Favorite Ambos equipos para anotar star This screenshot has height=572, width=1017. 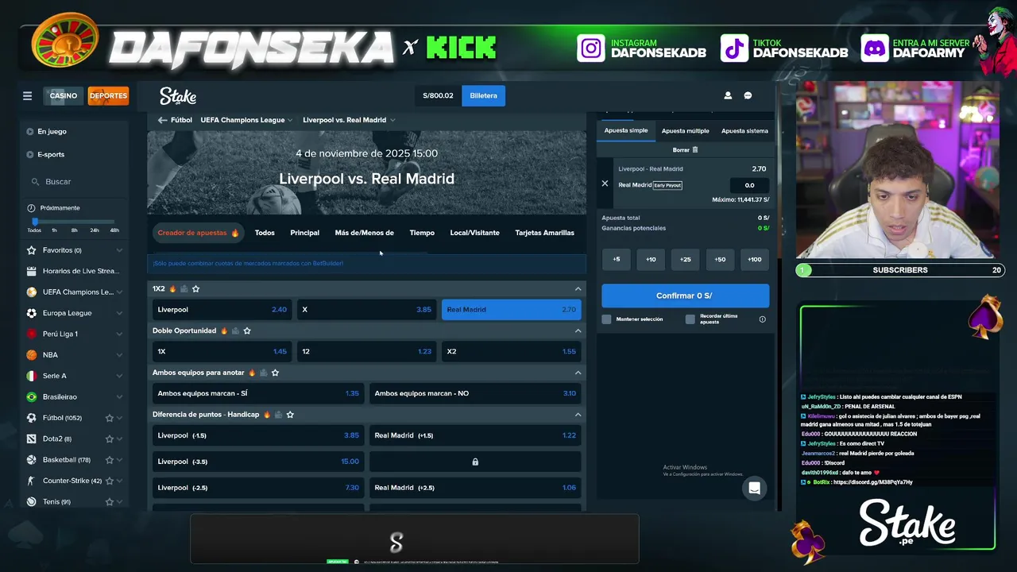275,373
